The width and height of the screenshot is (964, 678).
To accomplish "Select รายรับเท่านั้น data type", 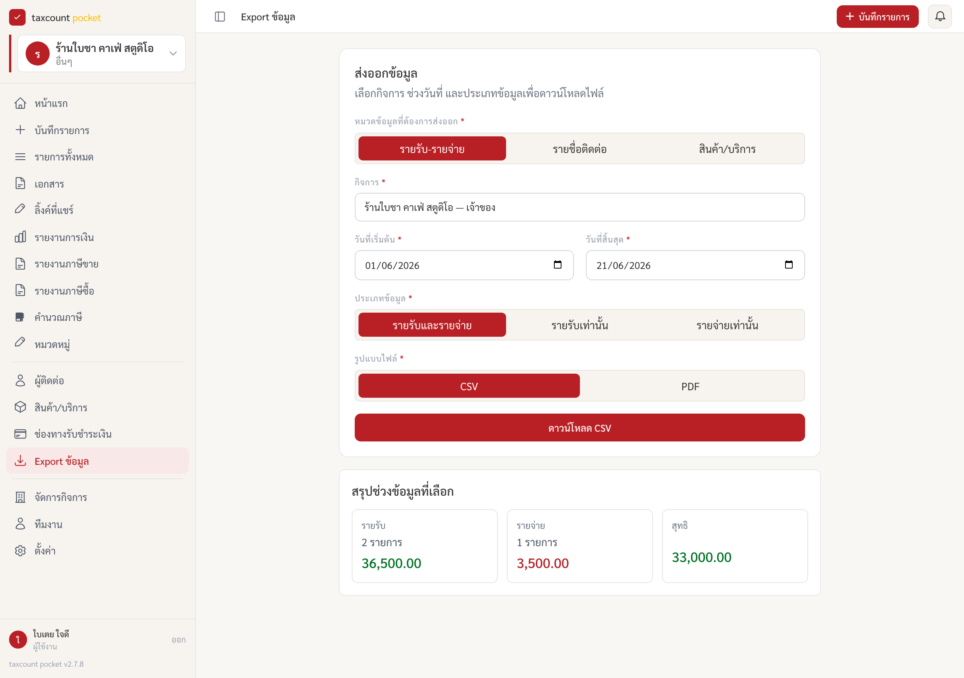I will click(580, 325).
